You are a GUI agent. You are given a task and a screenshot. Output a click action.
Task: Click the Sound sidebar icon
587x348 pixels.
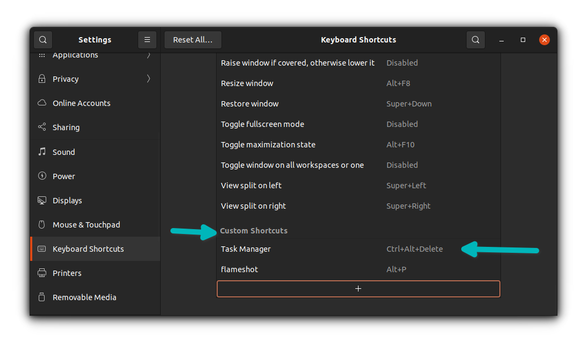pyautogui.click(x=42, y=152)
